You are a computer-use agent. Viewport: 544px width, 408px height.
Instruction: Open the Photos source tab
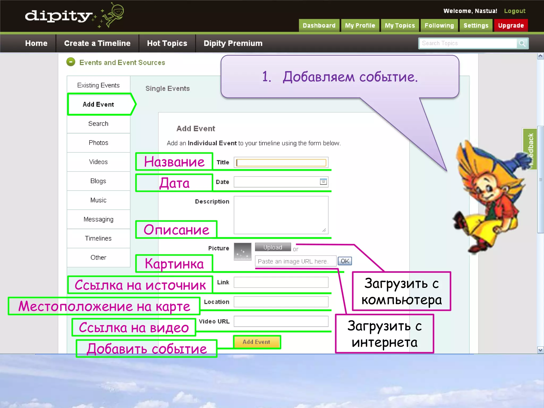pos(98,143)
